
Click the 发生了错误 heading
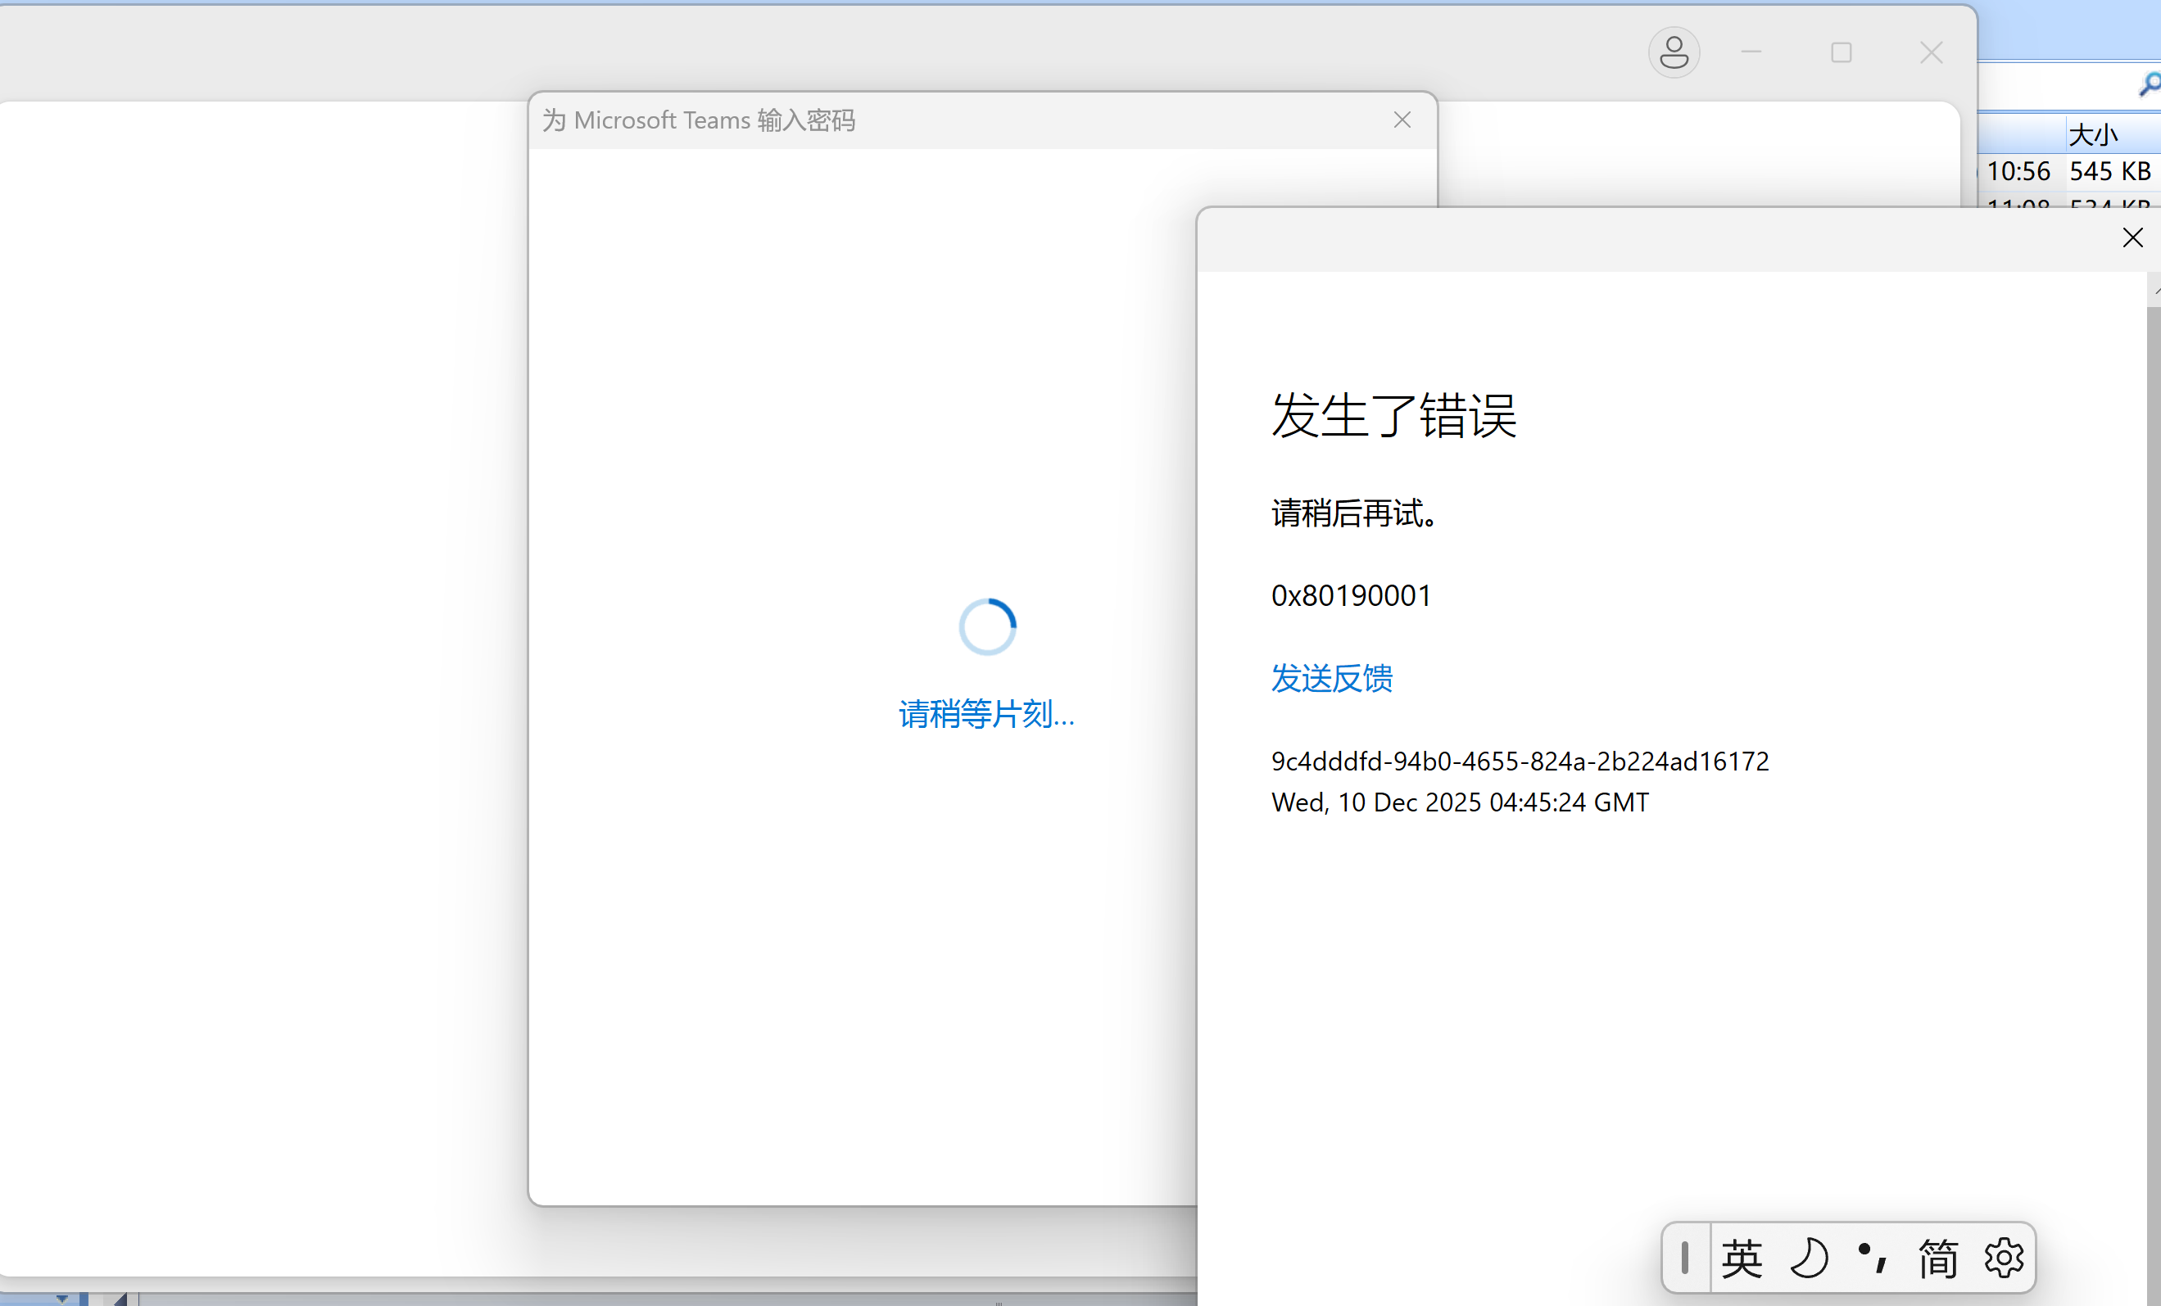[x=1393, y=414]
